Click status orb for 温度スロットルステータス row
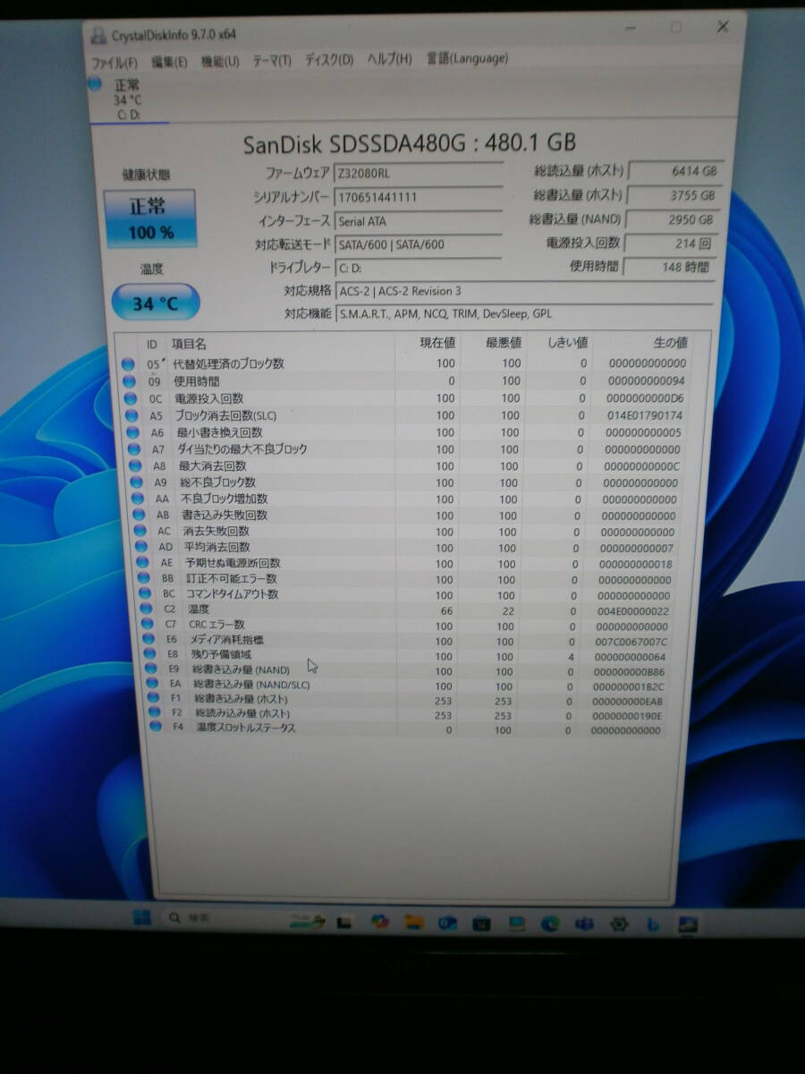805x1074 pixels. tap(156, 727)
